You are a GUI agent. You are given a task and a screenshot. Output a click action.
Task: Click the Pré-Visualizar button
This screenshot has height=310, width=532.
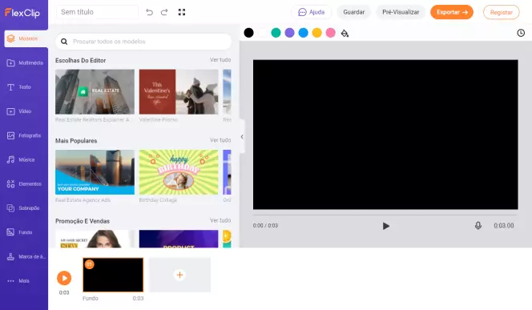401,12
